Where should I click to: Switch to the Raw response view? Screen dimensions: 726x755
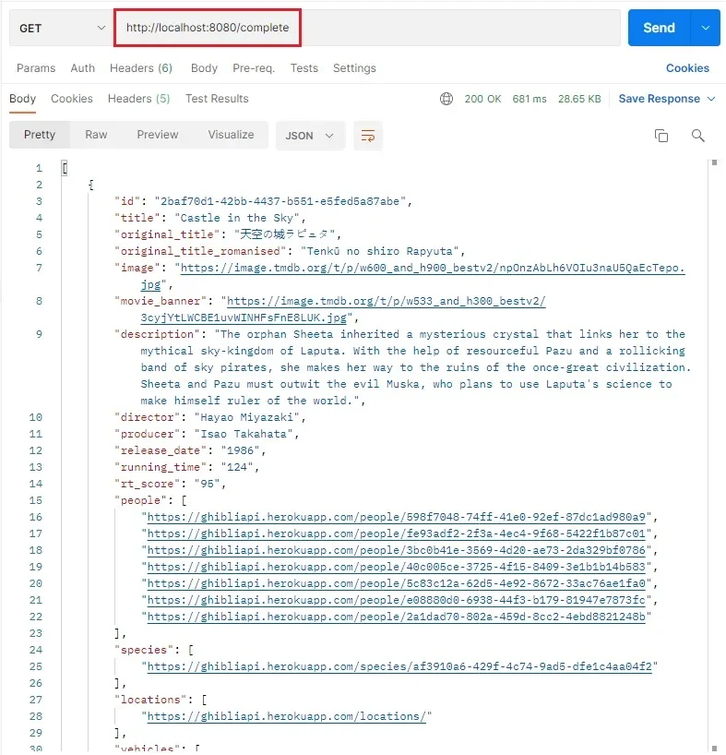coord(96,135)
